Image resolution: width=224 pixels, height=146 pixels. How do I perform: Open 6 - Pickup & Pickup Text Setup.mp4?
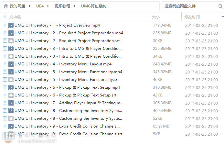67,87
